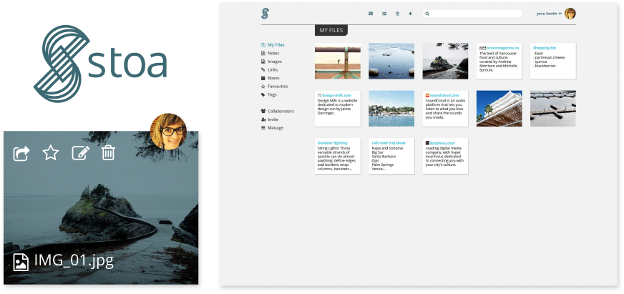Screen dimensions: 624x294
Task: Click the Stoa S logo in header
Action: [x=265, y=14]
